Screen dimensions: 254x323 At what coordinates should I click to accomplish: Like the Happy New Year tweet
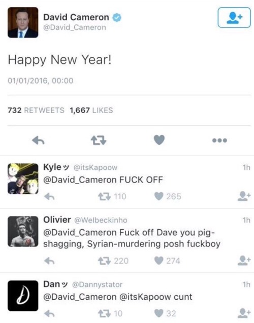[x=159, y=140]
